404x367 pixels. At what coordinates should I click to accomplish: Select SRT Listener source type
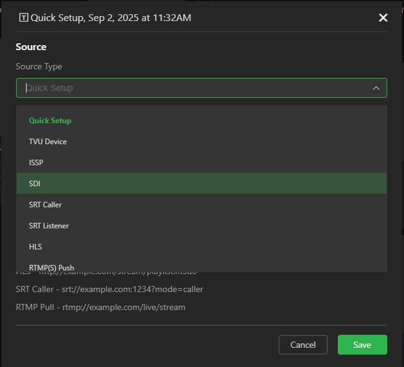click(48, 226)
